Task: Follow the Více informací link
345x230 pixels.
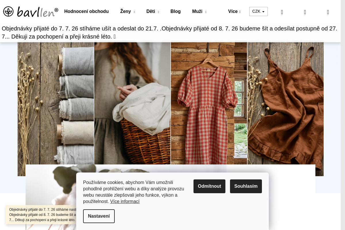Action: (x=125, y=202)
